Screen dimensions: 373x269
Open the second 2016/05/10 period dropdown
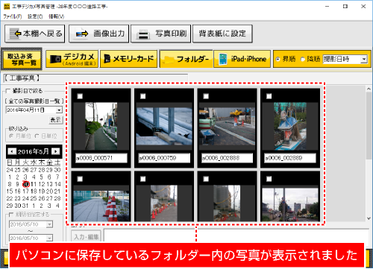pyautogui.click(x=49, y=238)
